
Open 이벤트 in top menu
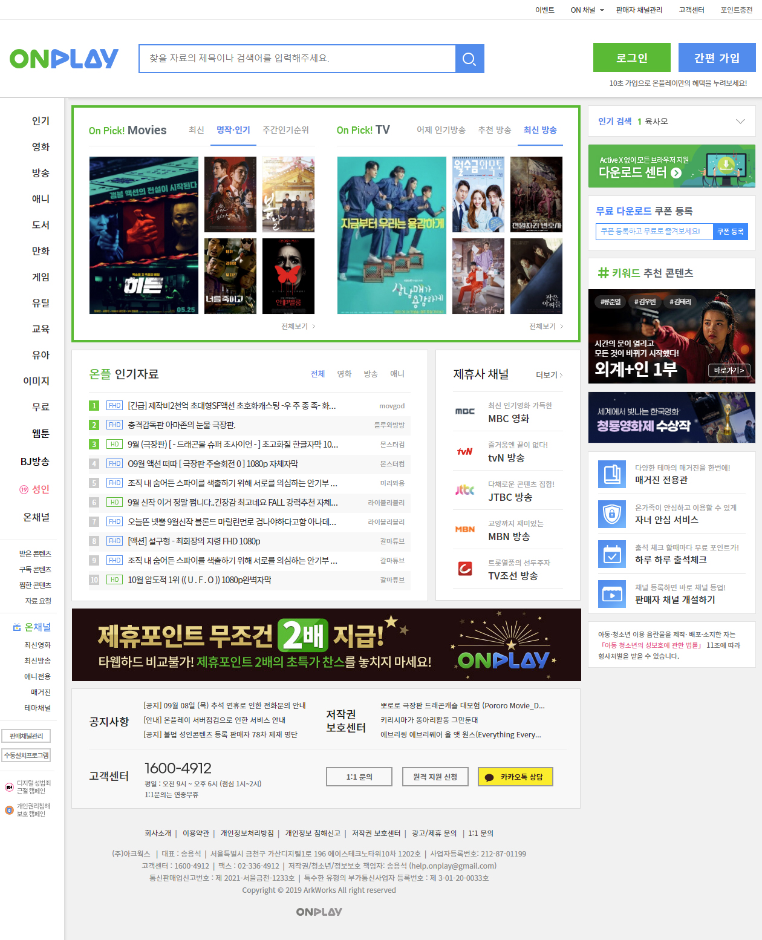[544, 10]
